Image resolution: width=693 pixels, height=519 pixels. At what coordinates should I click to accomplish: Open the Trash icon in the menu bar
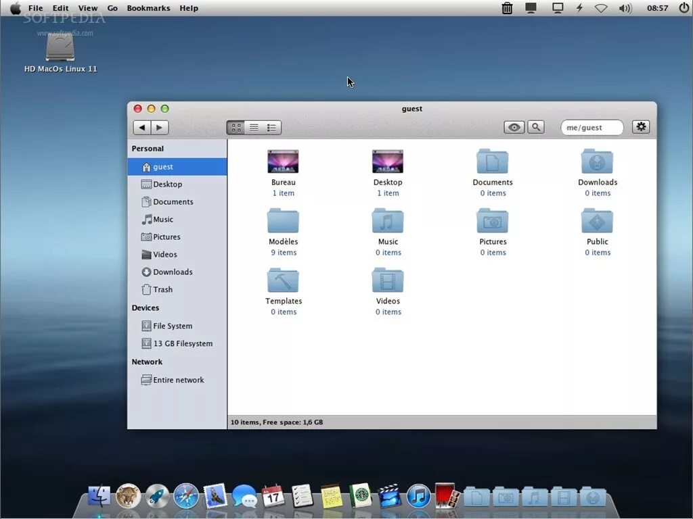[507, 7]
